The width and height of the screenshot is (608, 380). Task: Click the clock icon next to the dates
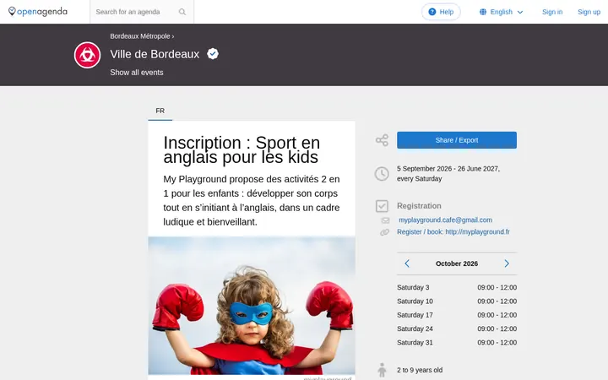pos(382,174)
